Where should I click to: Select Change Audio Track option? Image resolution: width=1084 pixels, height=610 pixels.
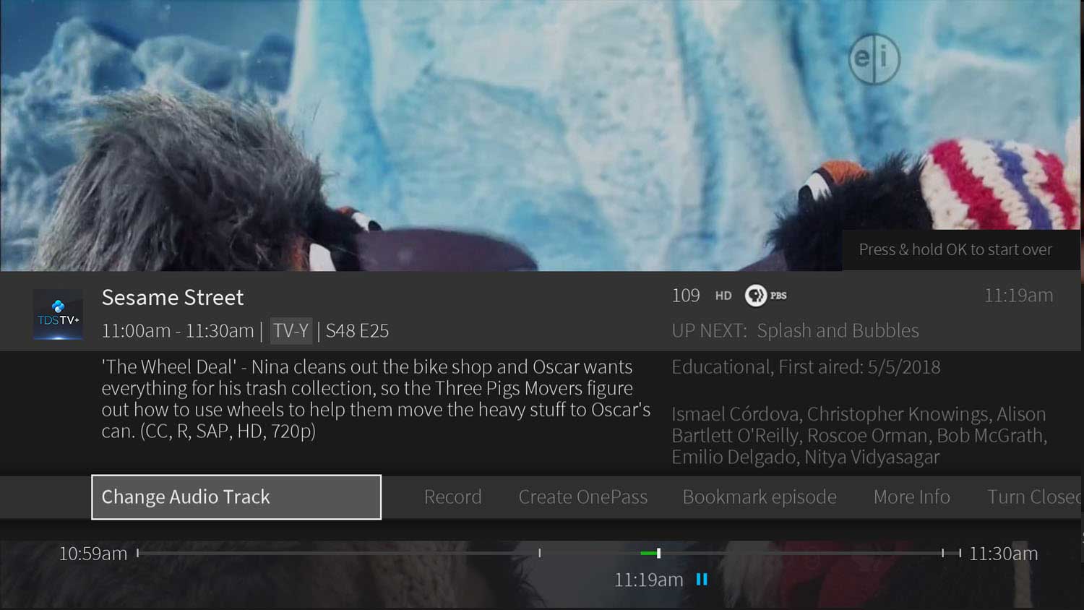tap(236, 497)
